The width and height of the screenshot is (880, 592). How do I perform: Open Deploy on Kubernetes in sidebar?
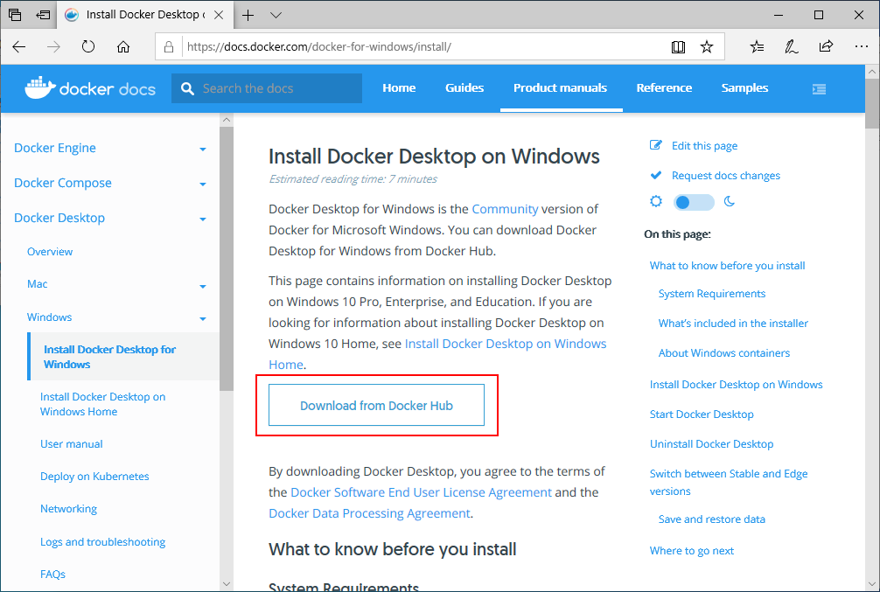pos(94,477)
